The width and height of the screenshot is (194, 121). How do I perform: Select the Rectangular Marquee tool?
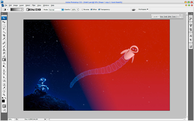[x=4, y=25]
